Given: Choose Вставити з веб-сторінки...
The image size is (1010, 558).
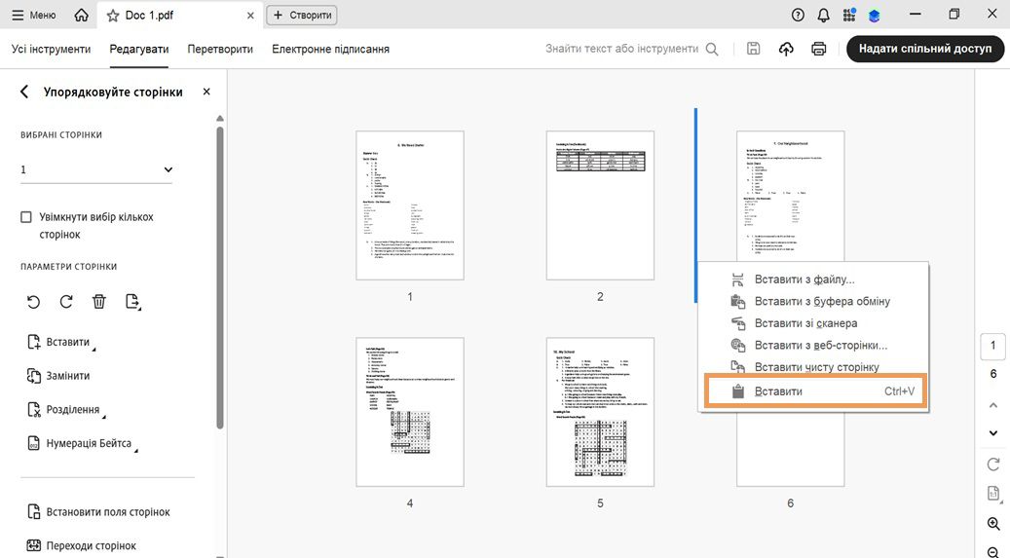Looking at the screenshot, I should (x=813, y=346).
